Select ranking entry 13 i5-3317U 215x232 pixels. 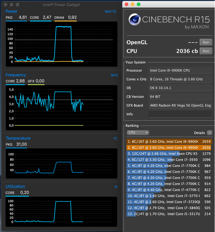click(x=169, y=214)
